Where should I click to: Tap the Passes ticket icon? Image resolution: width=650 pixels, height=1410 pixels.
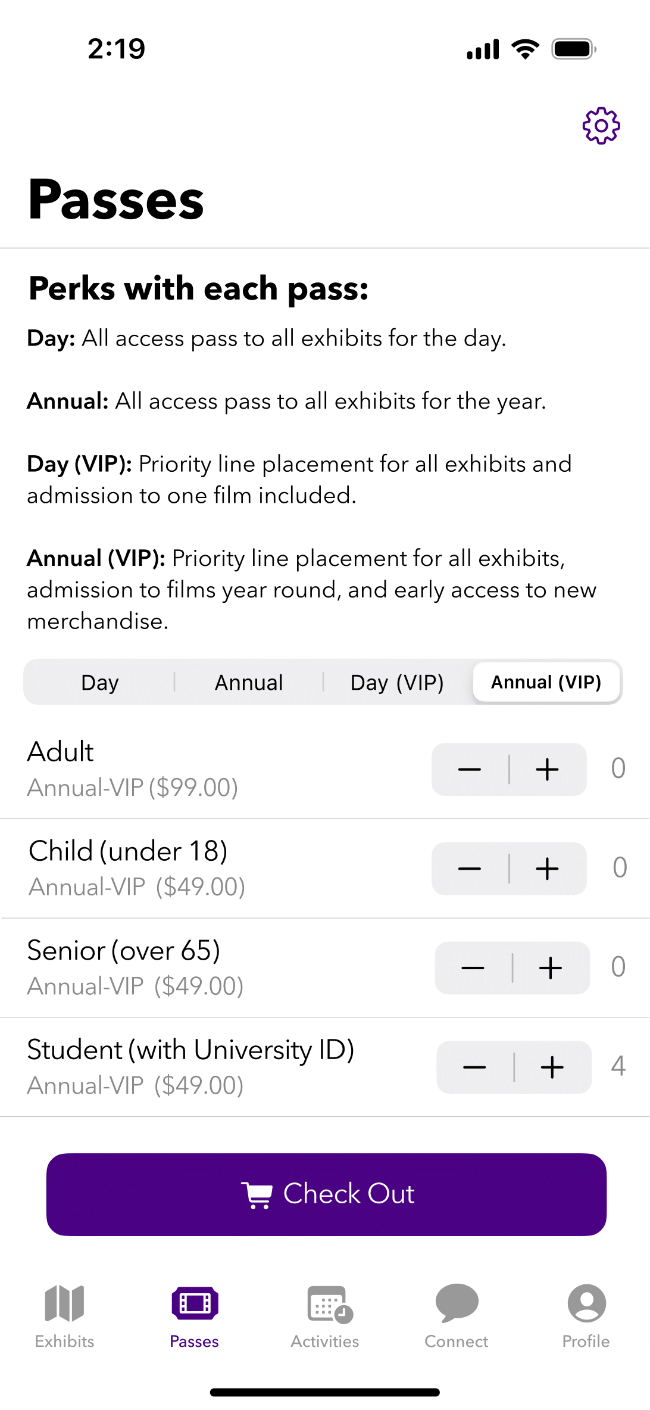tap(195, 1303)
